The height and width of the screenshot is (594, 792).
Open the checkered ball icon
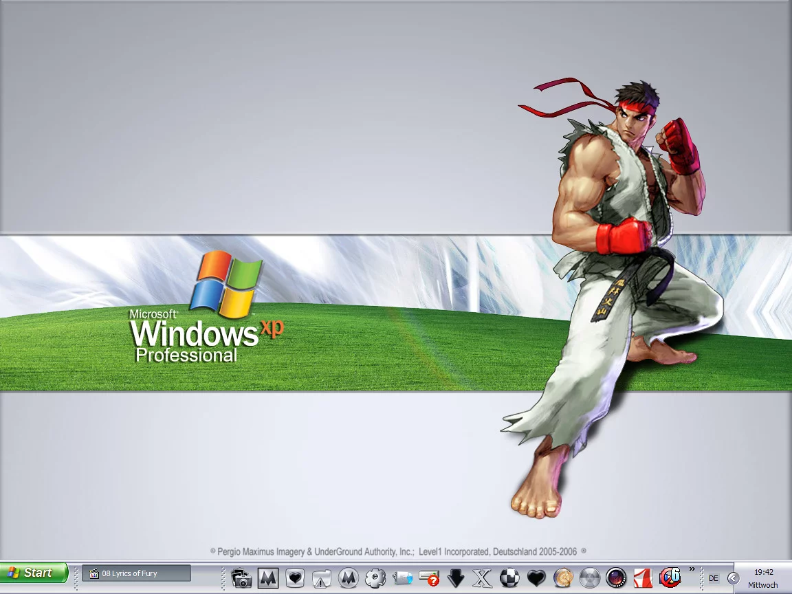click(509, 578)
